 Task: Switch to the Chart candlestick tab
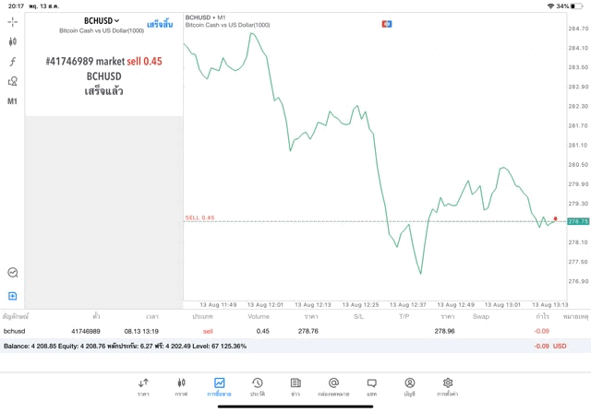tap(181, 385)
